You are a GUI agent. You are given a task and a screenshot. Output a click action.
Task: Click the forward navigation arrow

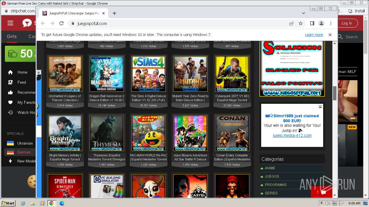[x=52, y=23]
